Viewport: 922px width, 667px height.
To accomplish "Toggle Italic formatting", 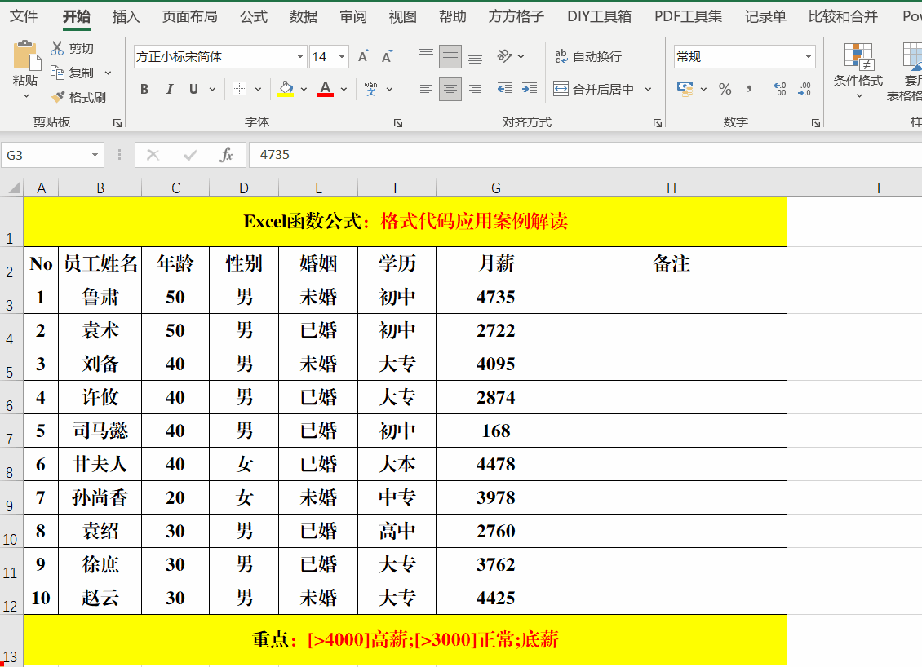I will pos(170,89).
